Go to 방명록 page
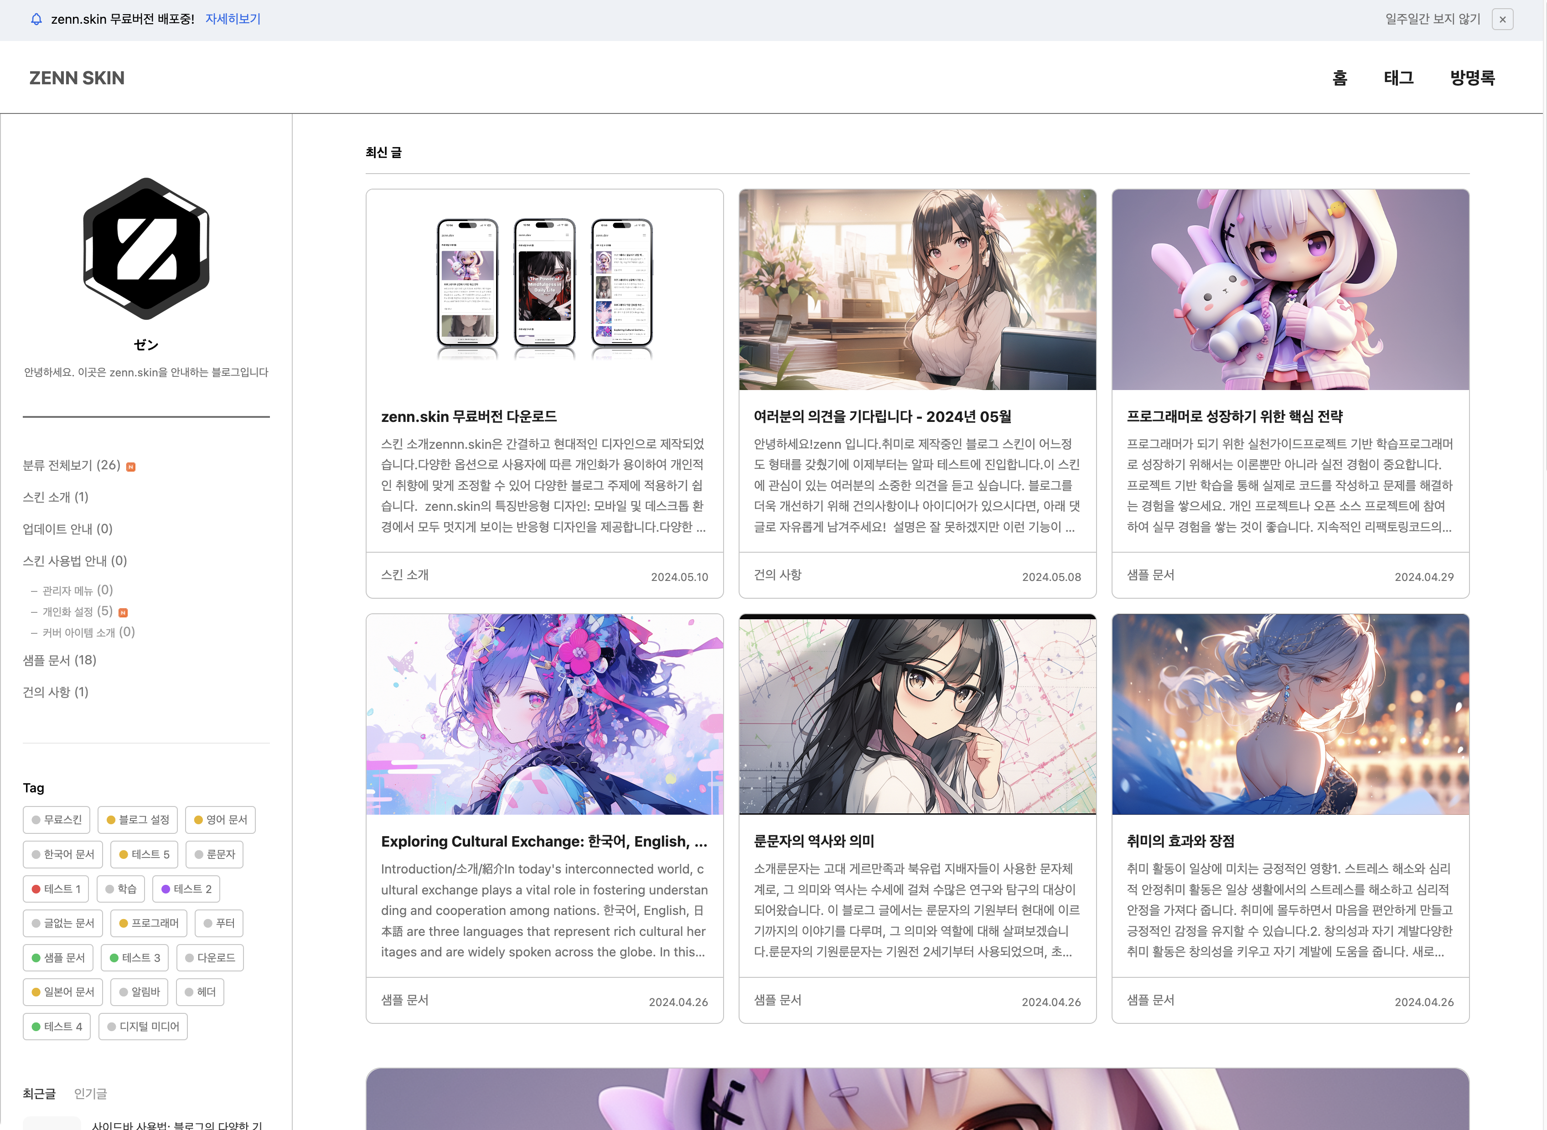The height and width of the screenshot is (1130, 1547). pyautogui.click(x=1472, y=78)
